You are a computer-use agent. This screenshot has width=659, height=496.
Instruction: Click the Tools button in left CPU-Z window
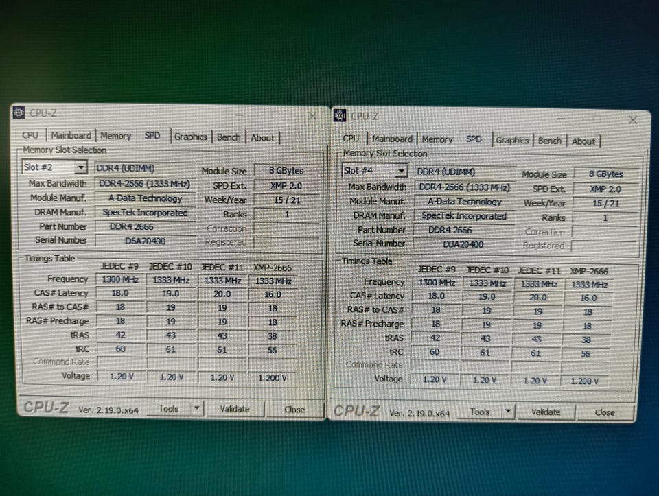coord(169,408)
